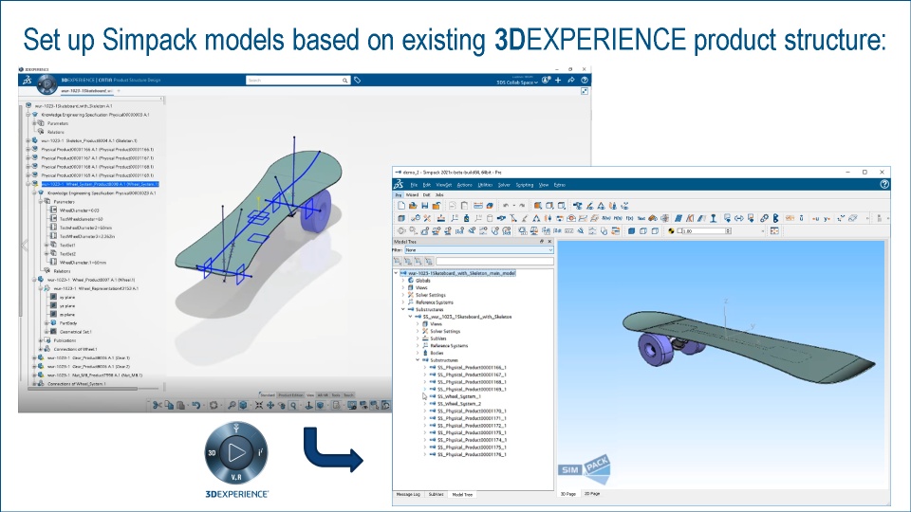
Task: Expand SS_Wheel_System_2 substructure
Action: [425, 404]
